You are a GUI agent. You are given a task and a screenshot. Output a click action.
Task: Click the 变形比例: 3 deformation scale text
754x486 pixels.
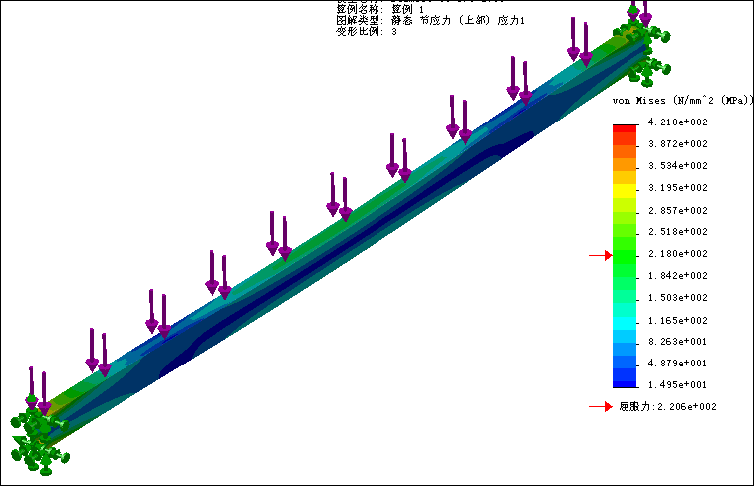click(x=367, y=32)
